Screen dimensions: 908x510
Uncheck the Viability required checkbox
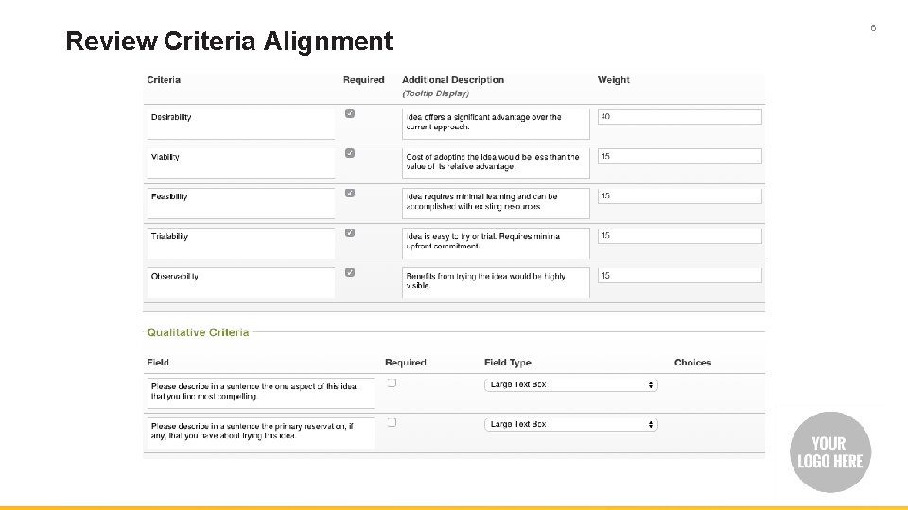(350, 153)
